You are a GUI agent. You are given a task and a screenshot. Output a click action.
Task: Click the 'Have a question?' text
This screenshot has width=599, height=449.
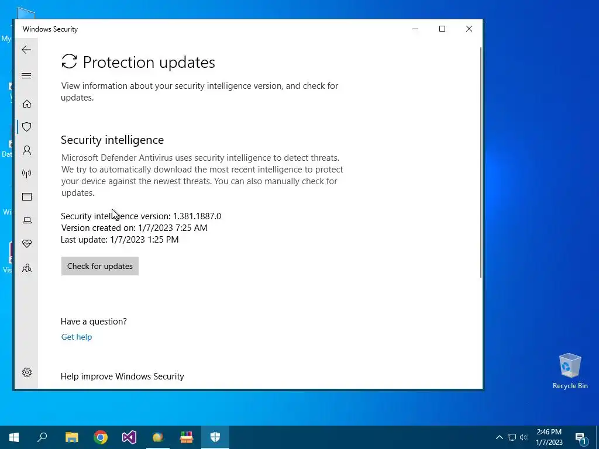tap(94, 321)
